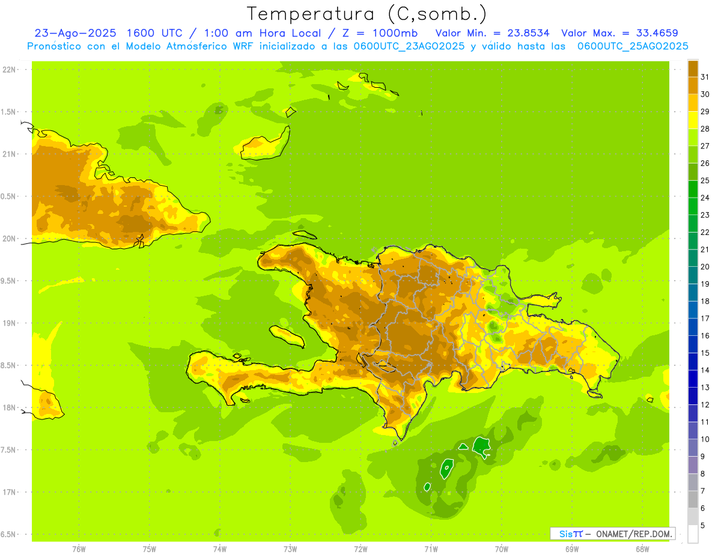
Task: Click the '0.5N' latitude axis label
Action: click(9, 196)
